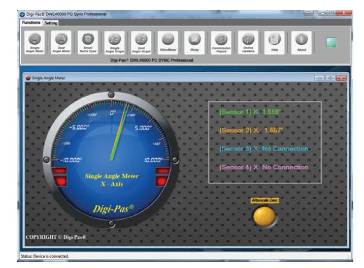Close the Single Angle Meter window
Screen dimensions: 364x268
pos(341,78)
